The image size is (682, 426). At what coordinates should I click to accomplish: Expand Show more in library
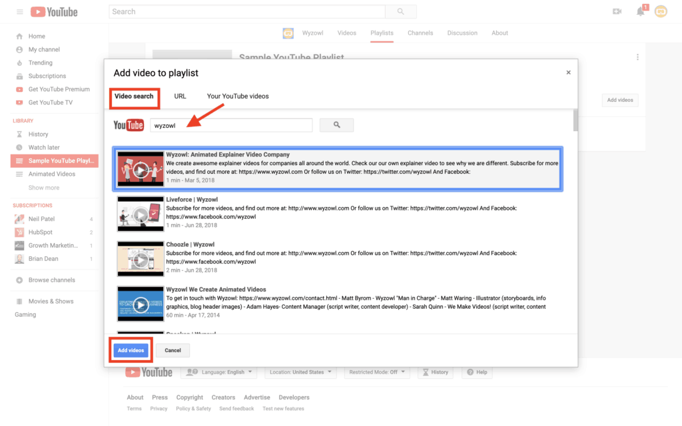[x=43, y=188]
